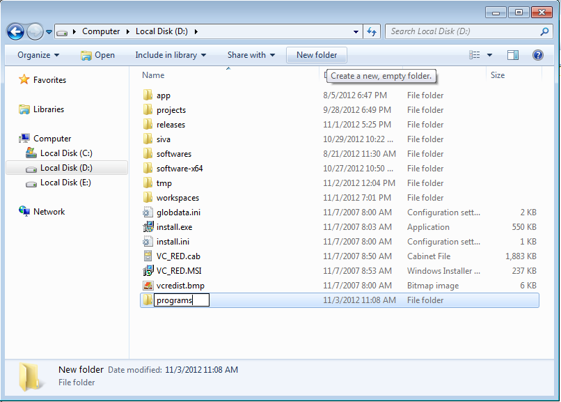This screenshot has width=561, height=402.
Task: Click the change view icon
Action: tap(475, 55)
